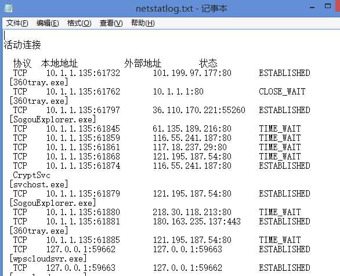
Task: Click TIME_WAIT status of 61845 row
Action: (280, 129)
